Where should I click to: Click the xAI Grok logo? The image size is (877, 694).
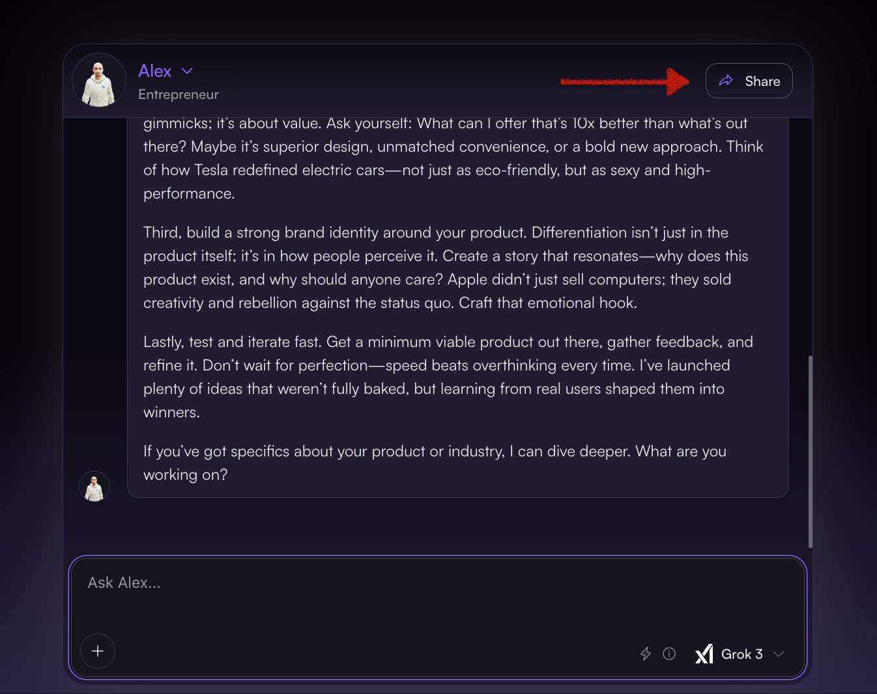click(704, 654)
